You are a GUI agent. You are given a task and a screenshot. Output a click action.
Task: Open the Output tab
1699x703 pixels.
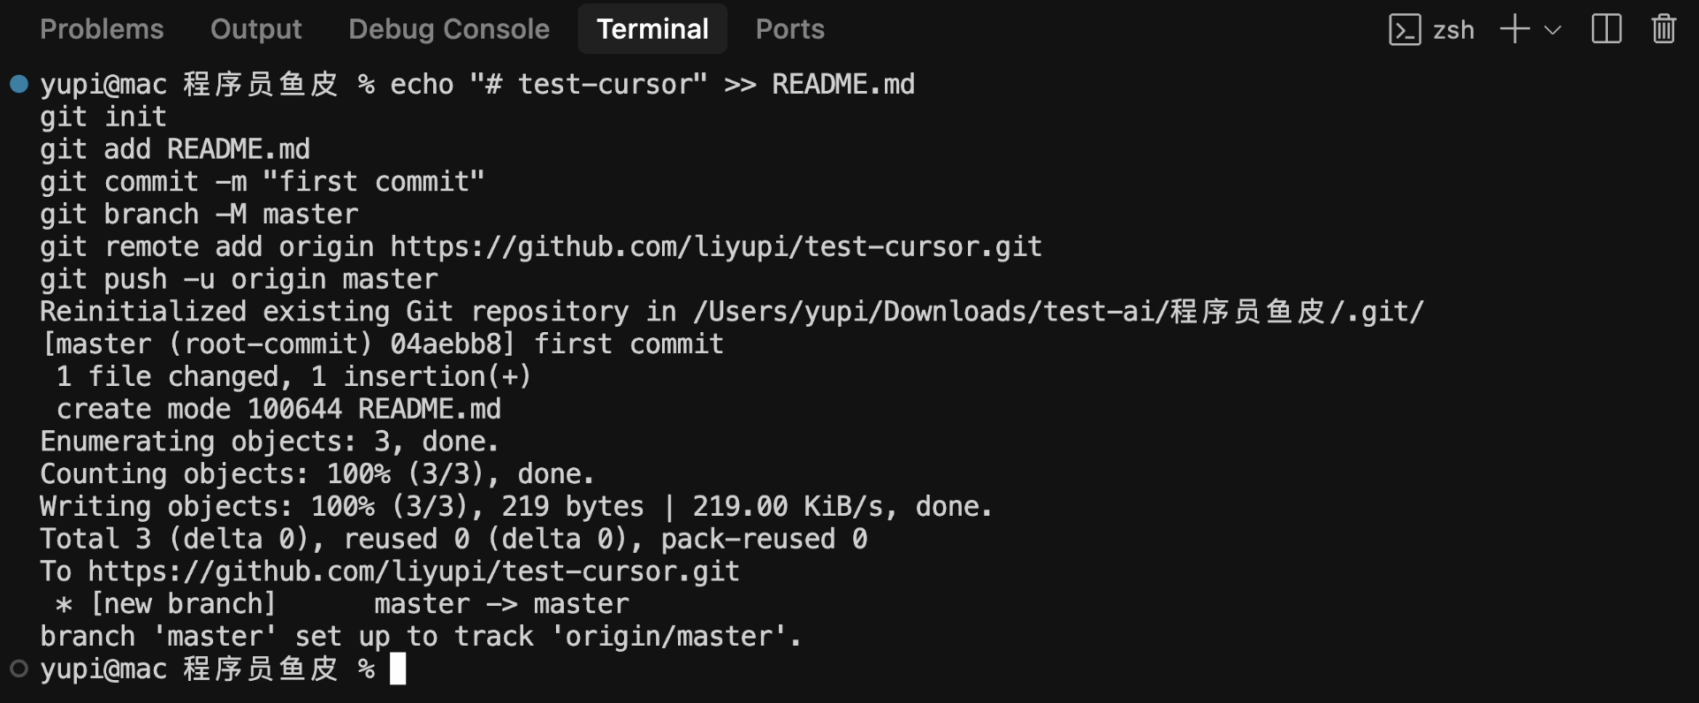click(x=255, y=29)
